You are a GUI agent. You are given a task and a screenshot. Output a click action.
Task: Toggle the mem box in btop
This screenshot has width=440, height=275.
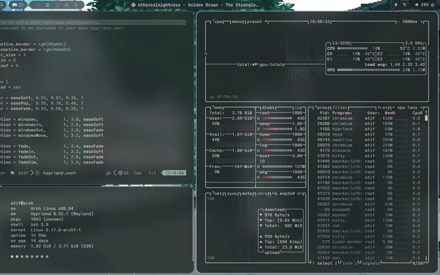tap(217, 107)
